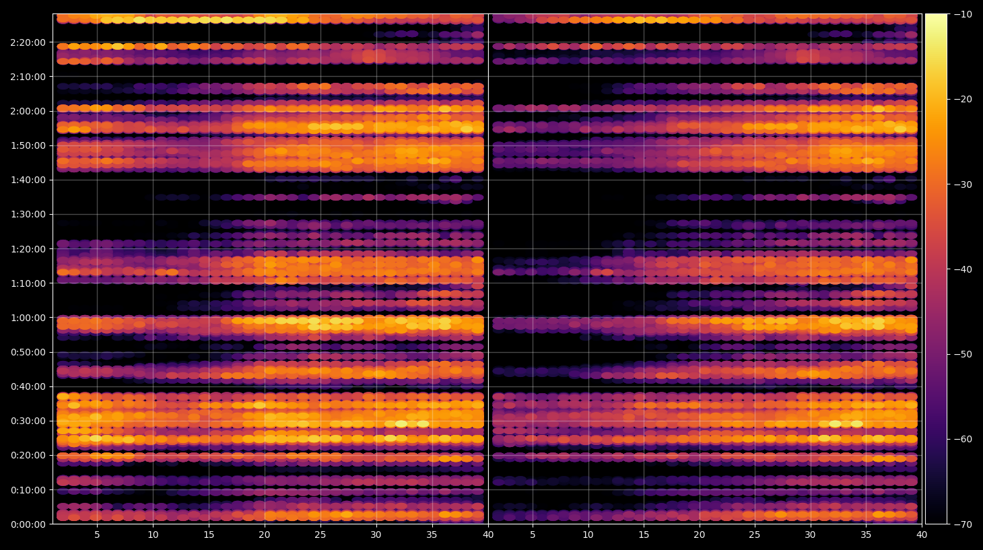Click the -30 colorbar tick label
This screenshot has width=983, height=550.
click(x=963, y=184)
